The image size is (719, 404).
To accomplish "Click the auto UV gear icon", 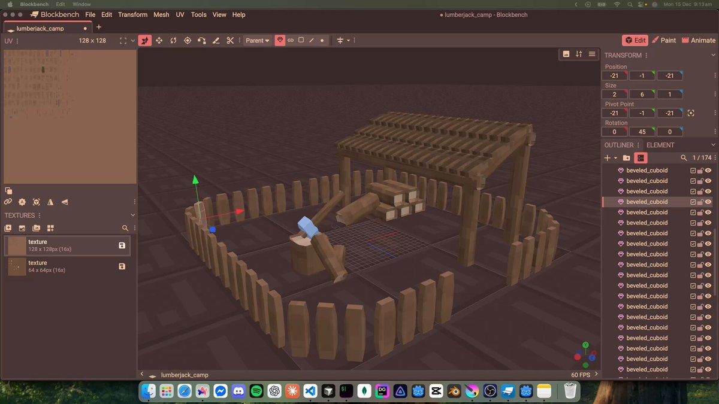I will (x=22, y=202).
